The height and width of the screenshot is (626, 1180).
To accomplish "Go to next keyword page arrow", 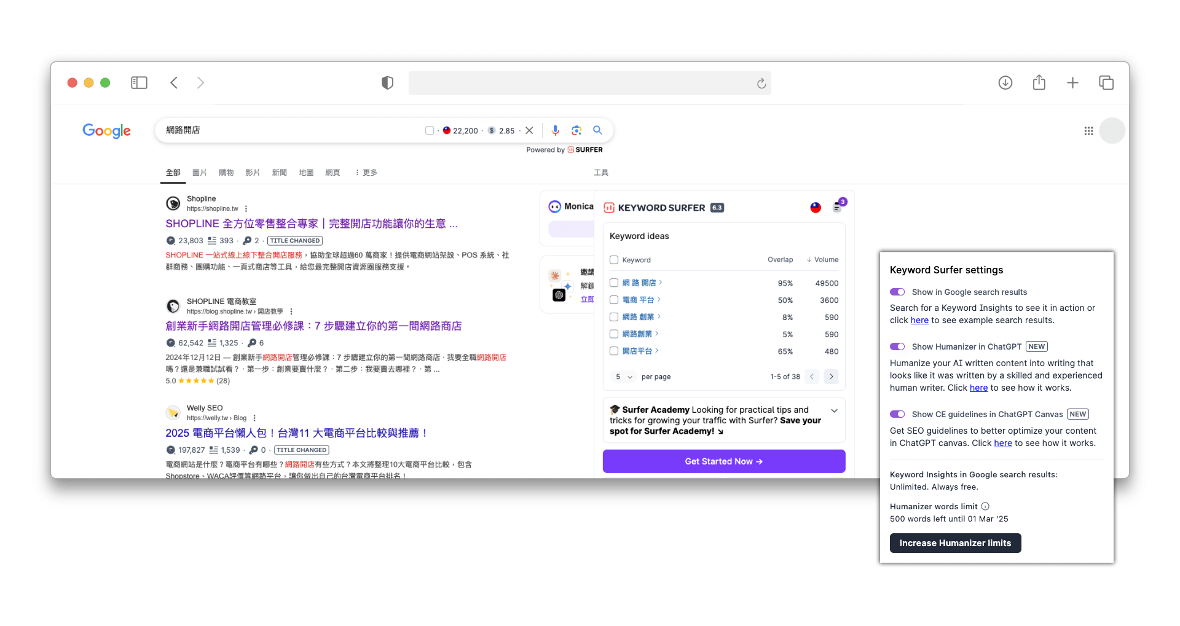I will (831, 377).
